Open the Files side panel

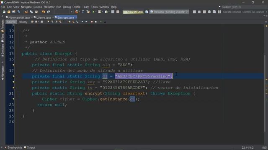3,38
